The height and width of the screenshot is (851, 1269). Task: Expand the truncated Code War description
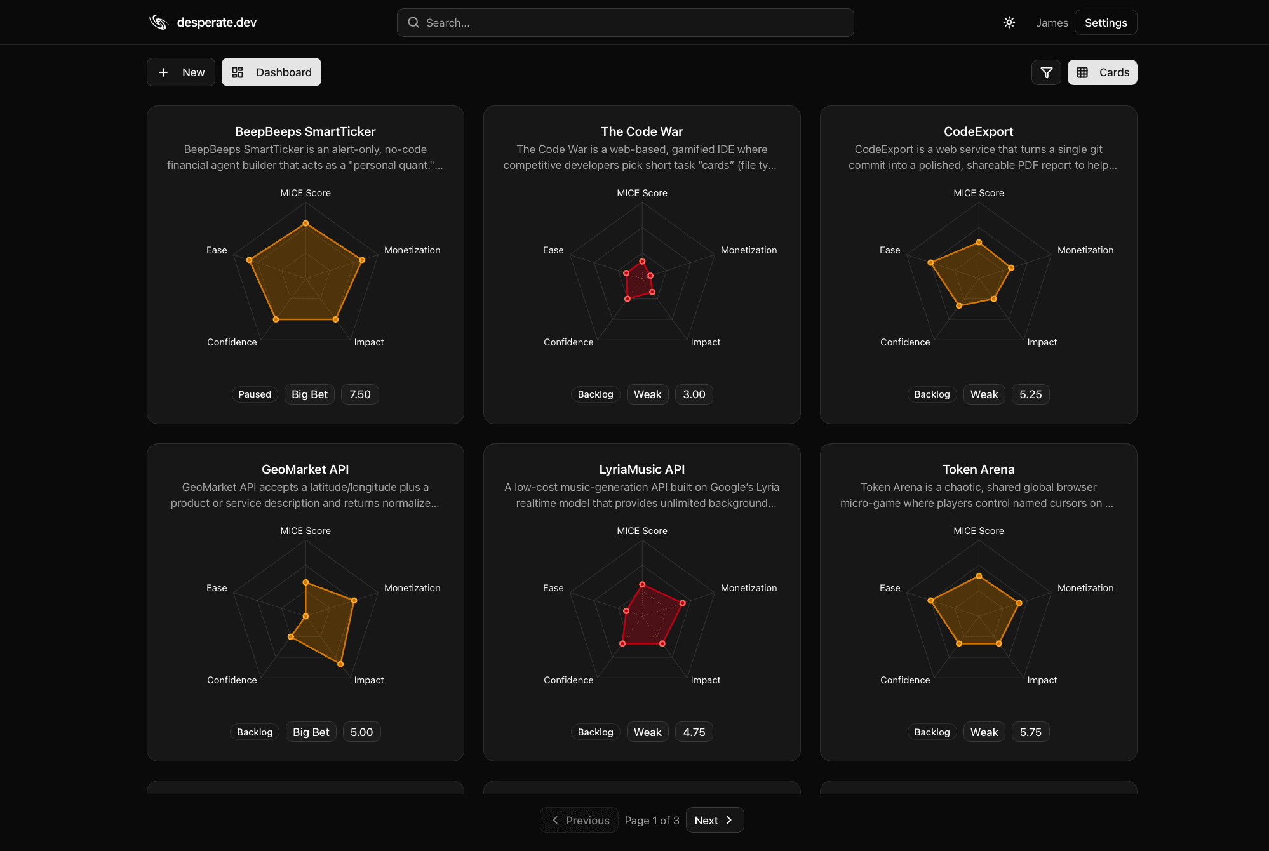coord(641,157)
